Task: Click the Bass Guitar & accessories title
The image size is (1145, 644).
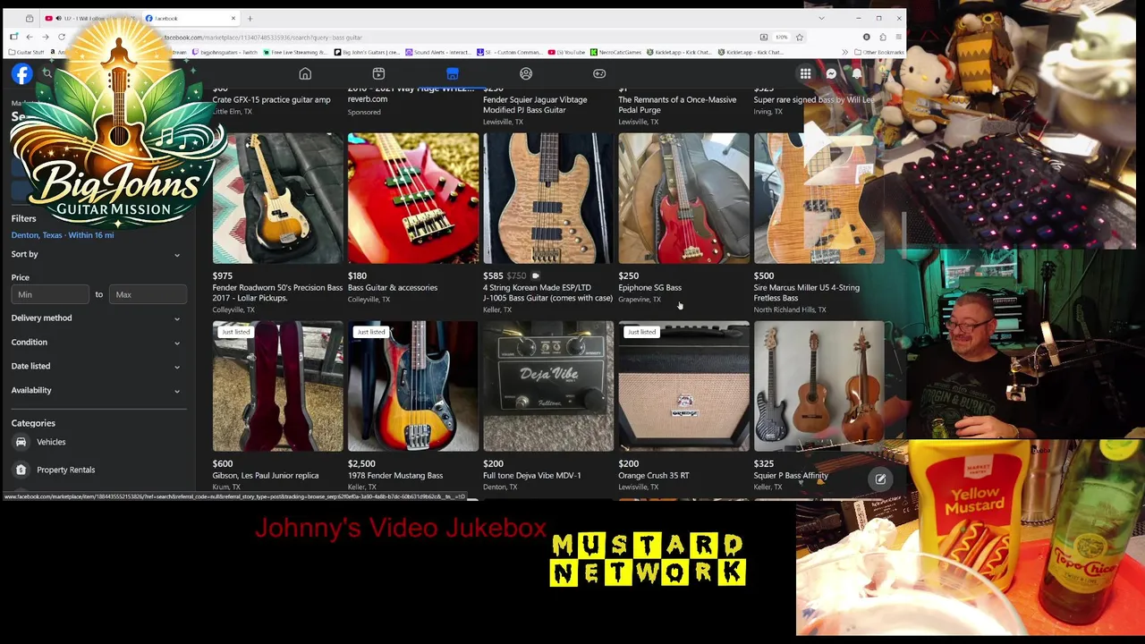Action: point(393,288)
